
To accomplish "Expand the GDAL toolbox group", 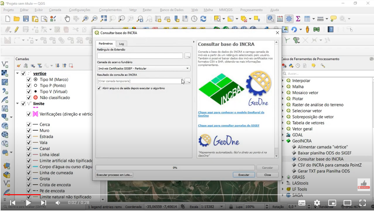I will pyautogui.click(x=283, y=135).
